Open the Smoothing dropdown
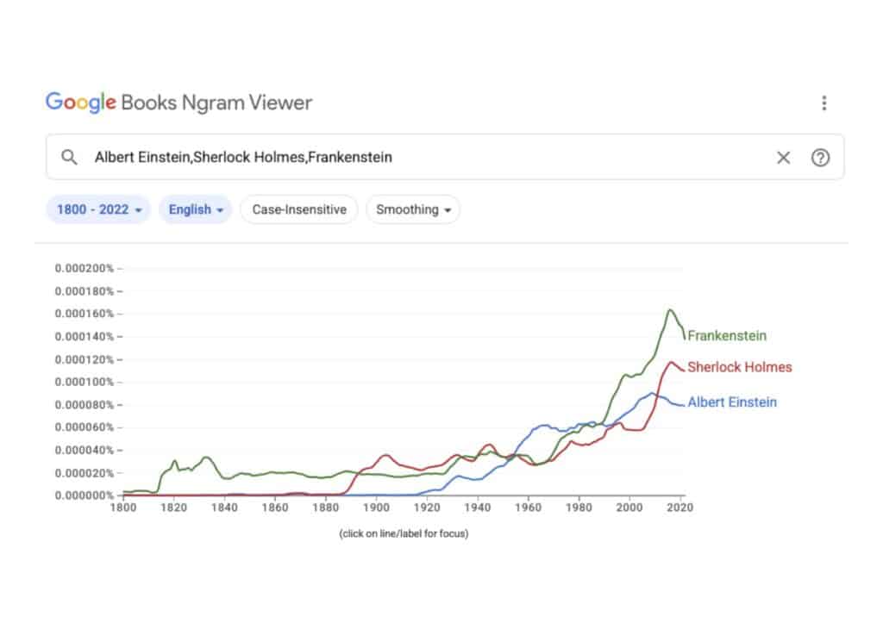The width and height of the screenshot is (883, 623). click(x=413, y=209)
